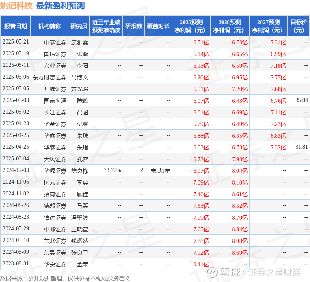The width and height of the screenshot is (310, 282).
Task: Click the 最新盈利预测 heading
Action: (x=60, y=6)
